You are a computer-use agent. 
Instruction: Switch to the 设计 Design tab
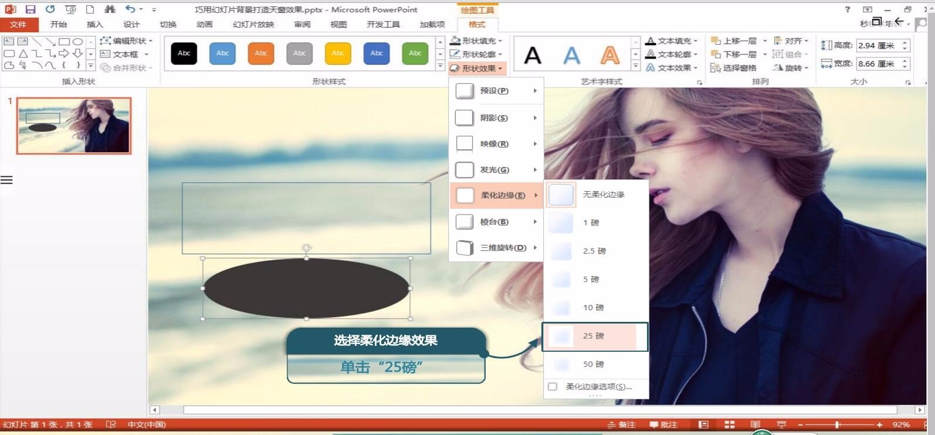click(131, 24)
